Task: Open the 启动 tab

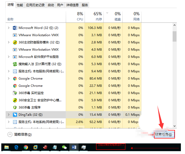Action: [x=51, y=5]
